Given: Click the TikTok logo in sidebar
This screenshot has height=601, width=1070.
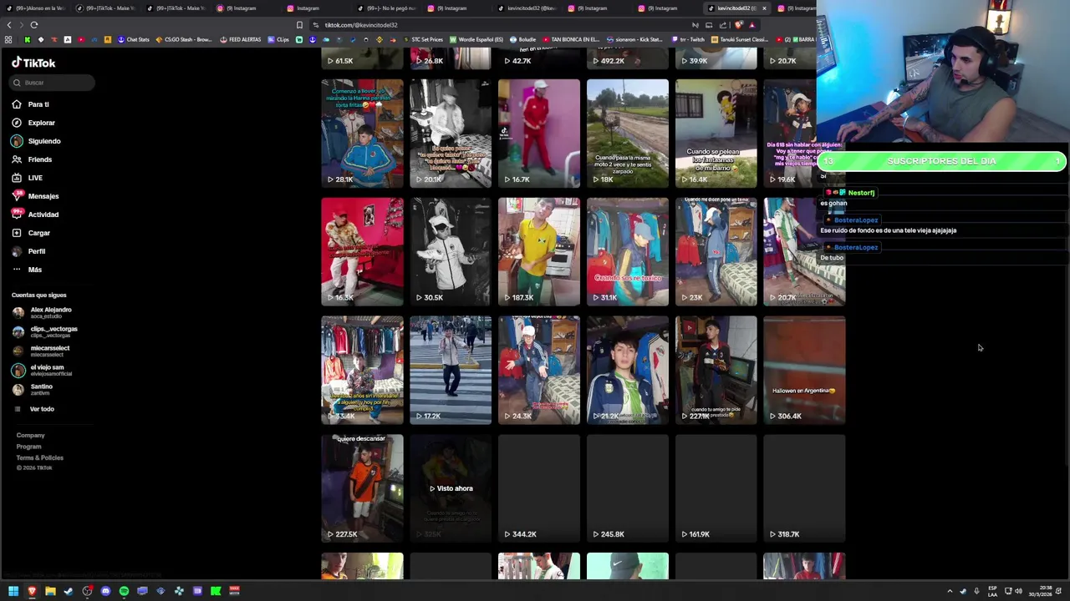Looking at the screenshot, I should (x=33, y=63).
